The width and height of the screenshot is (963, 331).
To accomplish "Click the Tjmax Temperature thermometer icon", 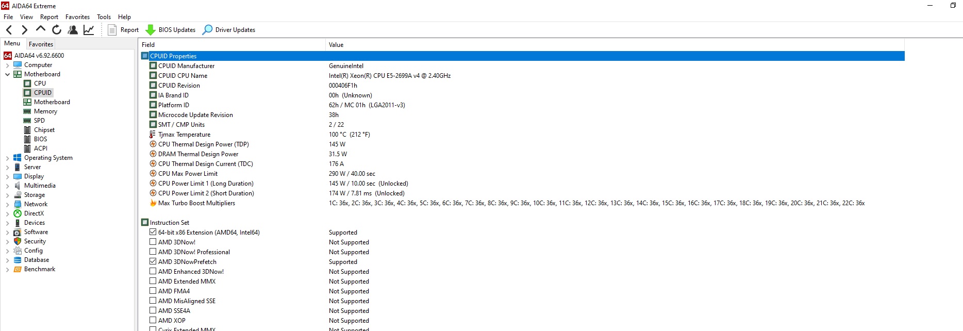I will [x=153, y=135].
